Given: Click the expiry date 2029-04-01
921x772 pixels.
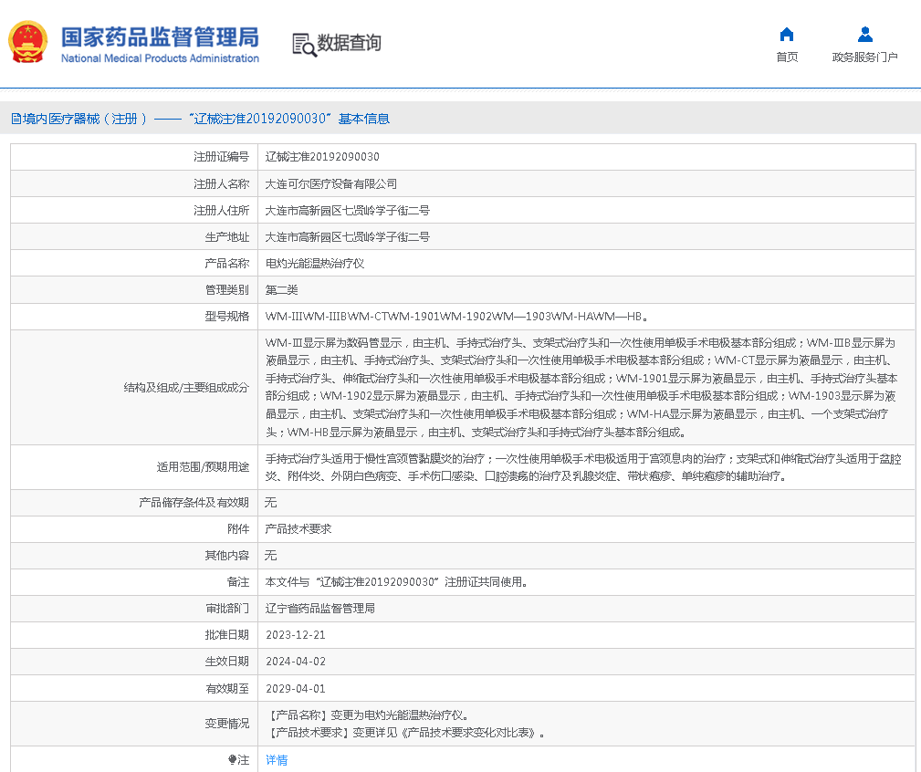Looking at the screenshot, I should click(x=295, y=689).
